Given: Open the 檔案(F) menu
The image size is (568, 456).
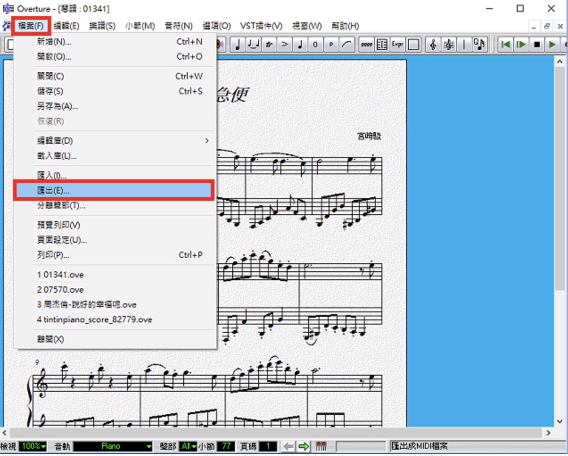Looking at the screenshot, I should click(31, 26).
